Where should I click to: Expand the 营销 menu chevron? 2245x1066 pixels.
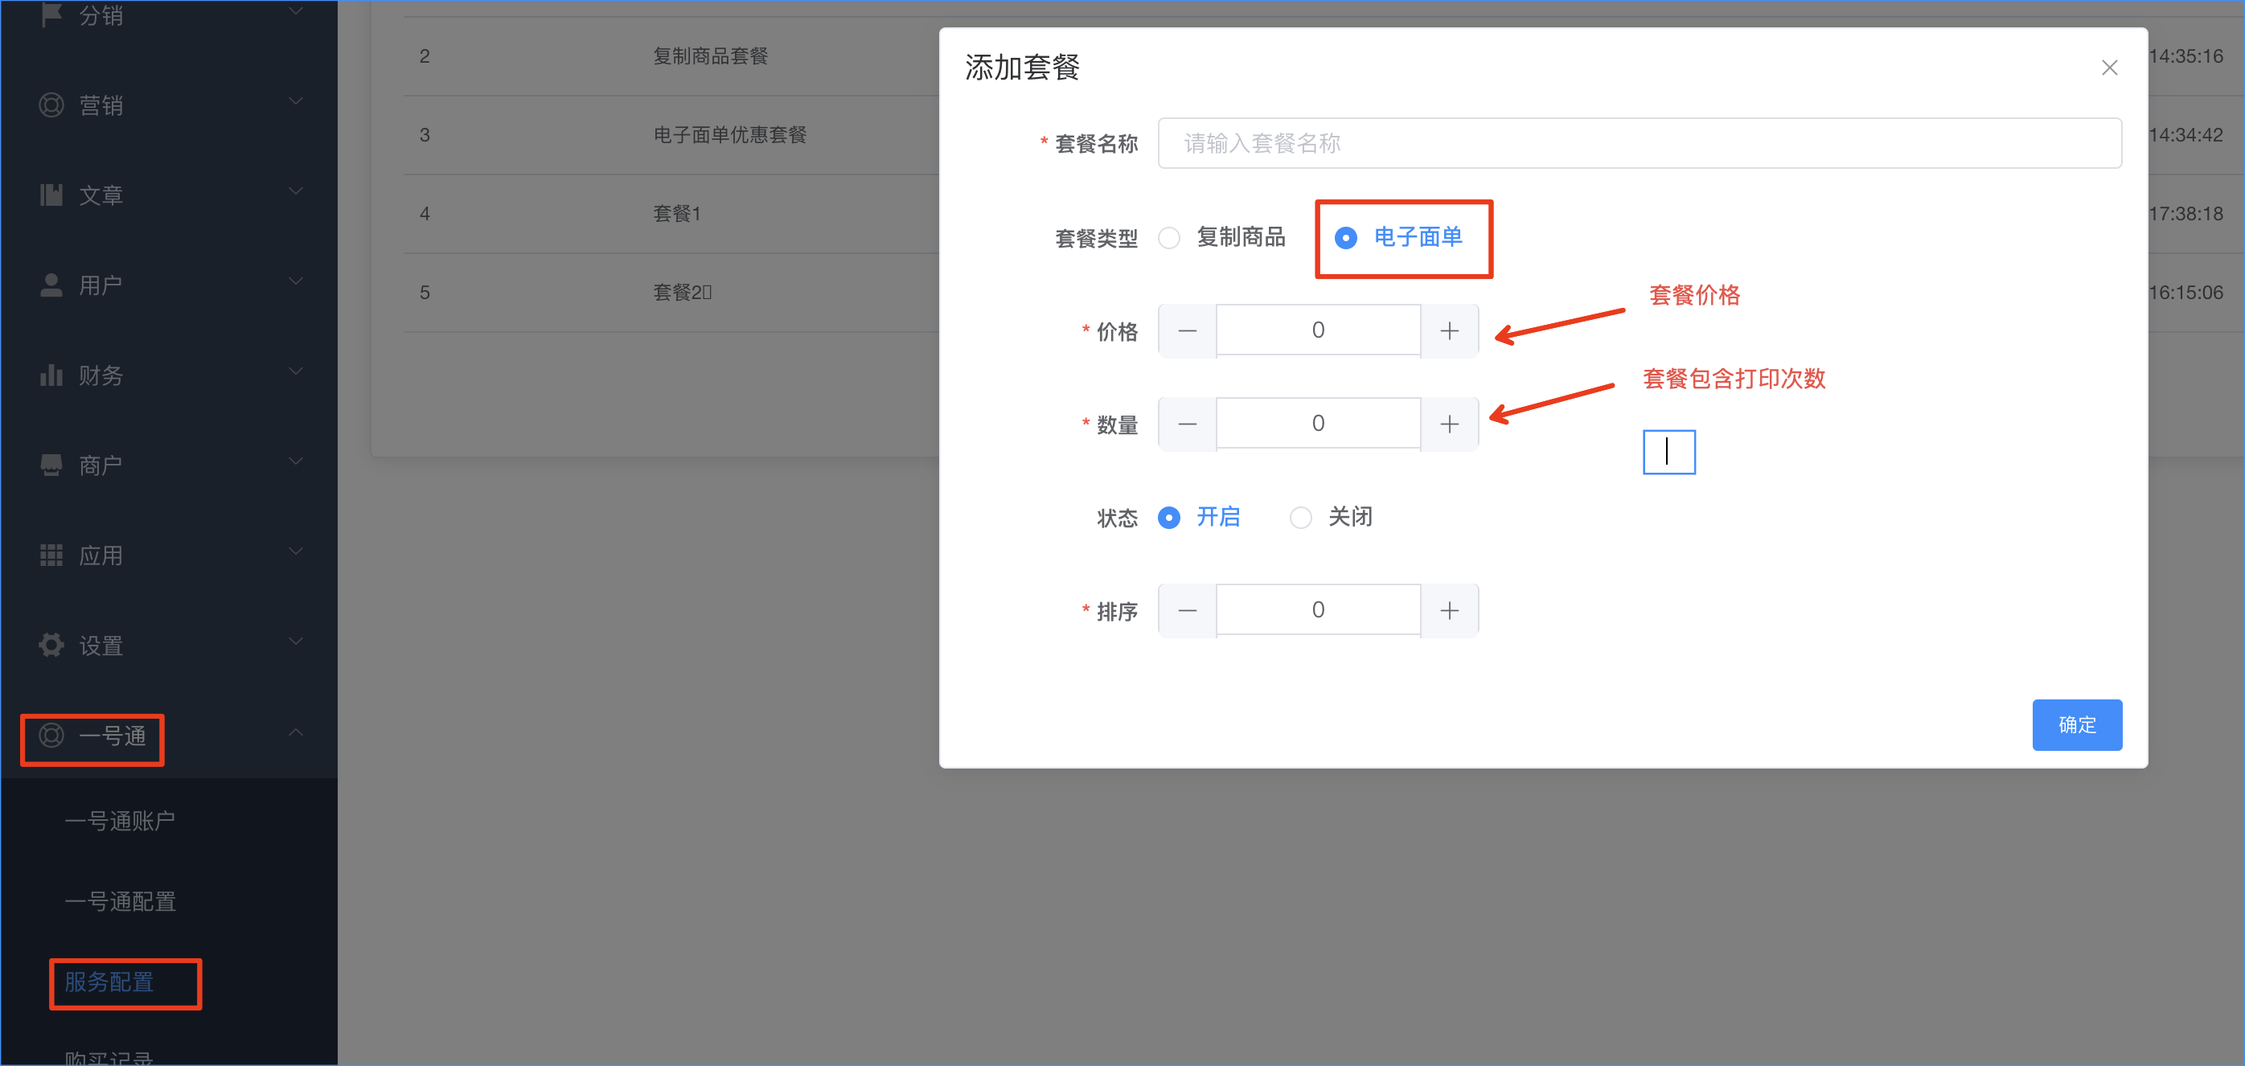click(x=297, y=102)
